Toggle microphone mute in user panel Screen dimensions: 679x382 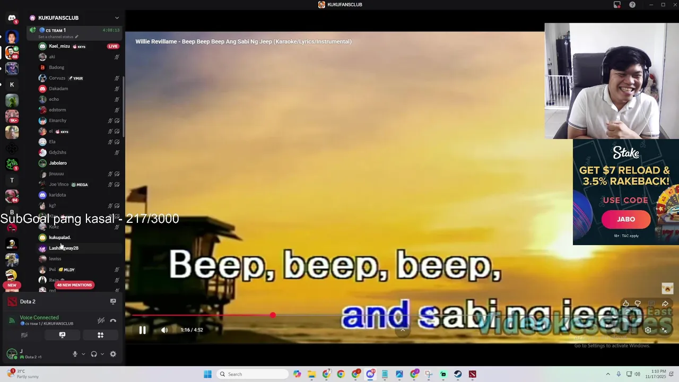(x=75, y=354)
